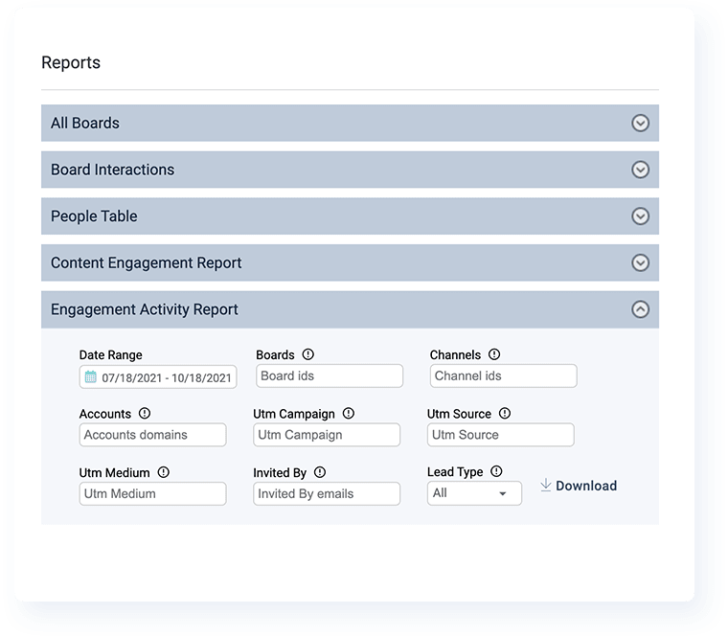Click the Lead Type info icon
Image resolution: width=728 pixels, height=636 pixels.
pos(497,471)
